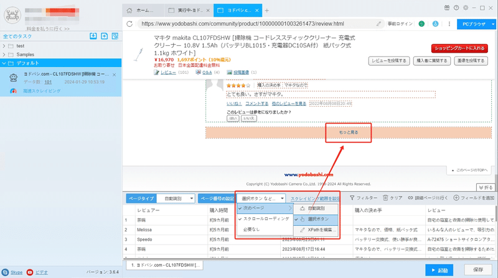
Task: Select 次のページ submenu item
Action: pyautogui.click(x=265, y=208)
